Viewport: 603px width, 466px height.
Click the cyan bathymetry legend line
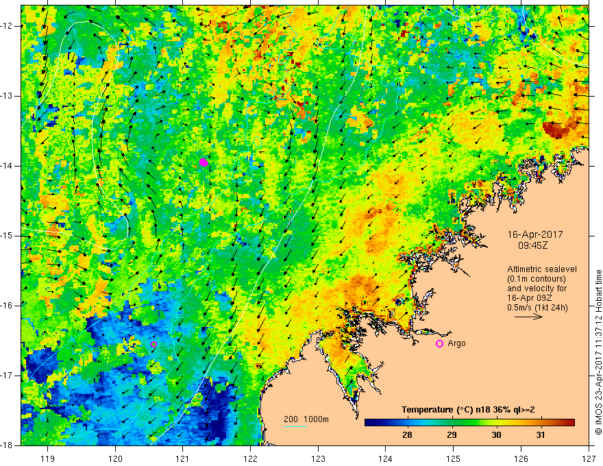tap(295, 426)
